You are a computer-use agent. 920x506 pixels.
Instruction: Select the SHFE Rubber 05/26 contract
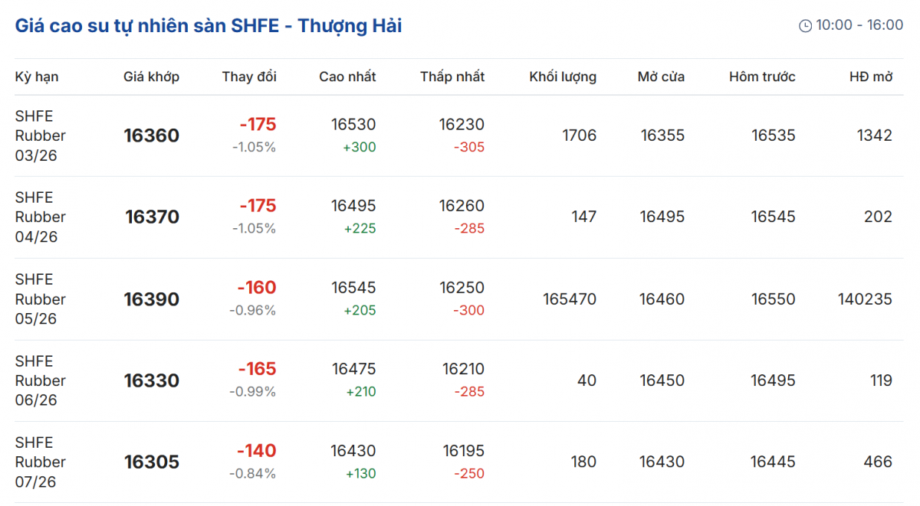coord(41,299)
